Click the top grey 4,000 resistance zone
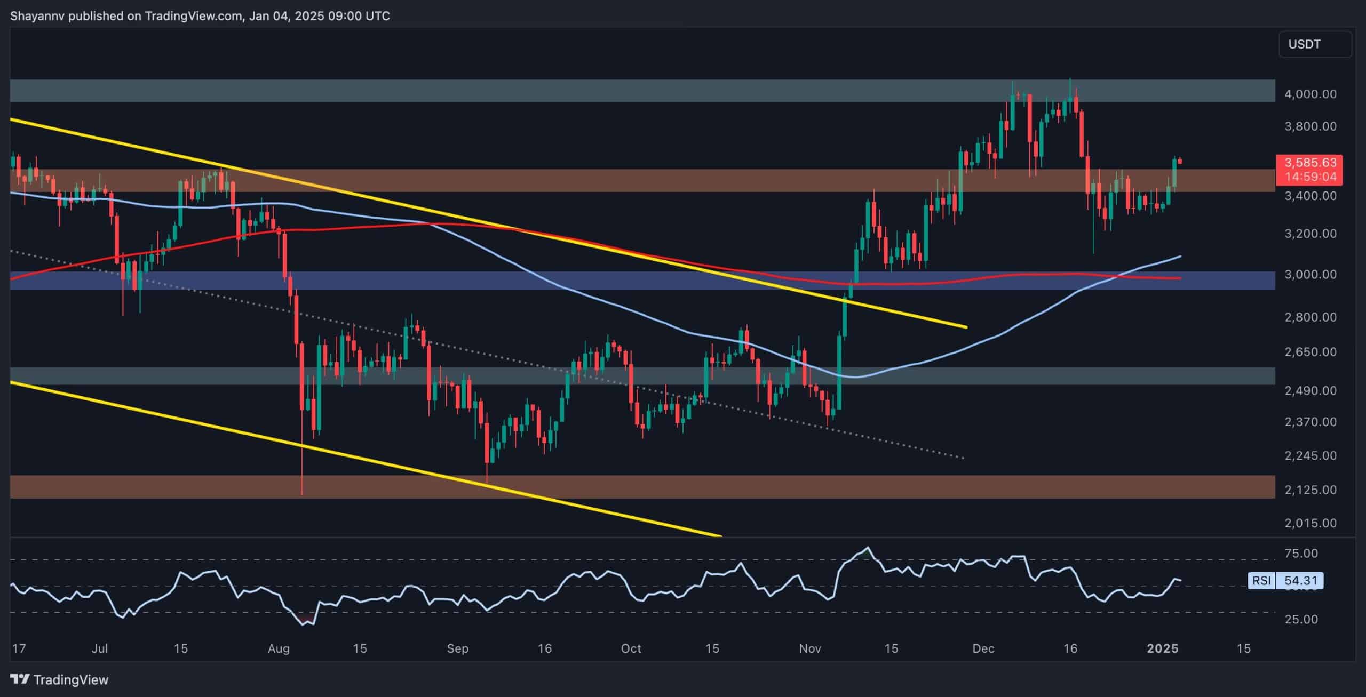The image size is (1366, 697). coord(534,91)
